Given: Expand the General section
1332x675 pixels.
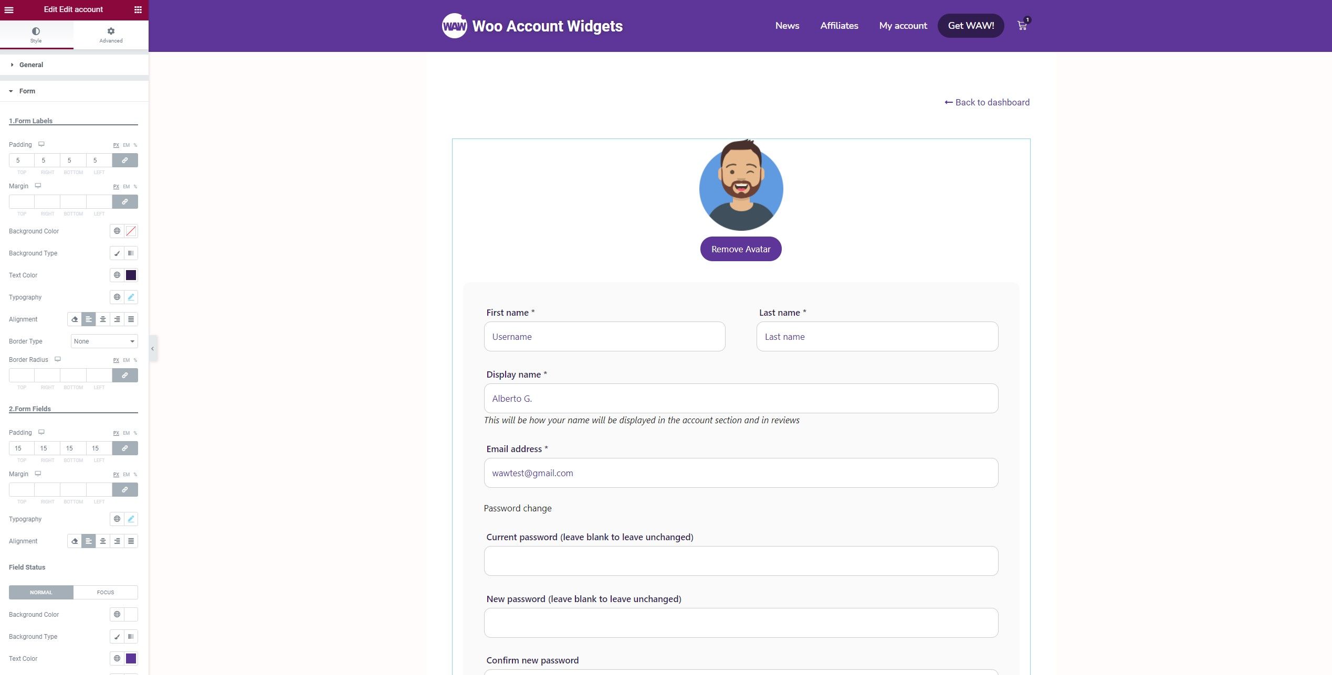Looking at the screenshot, I should (x=74, y=65).
